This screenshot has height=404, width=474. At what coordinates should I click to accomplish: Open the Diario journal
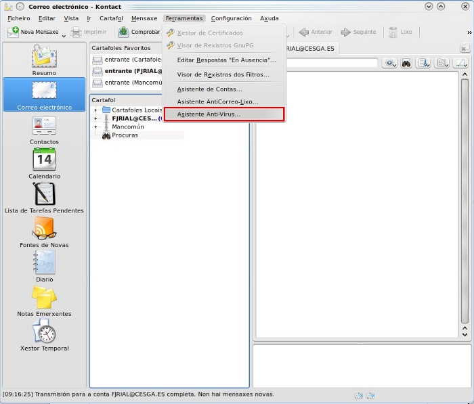(x=44, y=267)
